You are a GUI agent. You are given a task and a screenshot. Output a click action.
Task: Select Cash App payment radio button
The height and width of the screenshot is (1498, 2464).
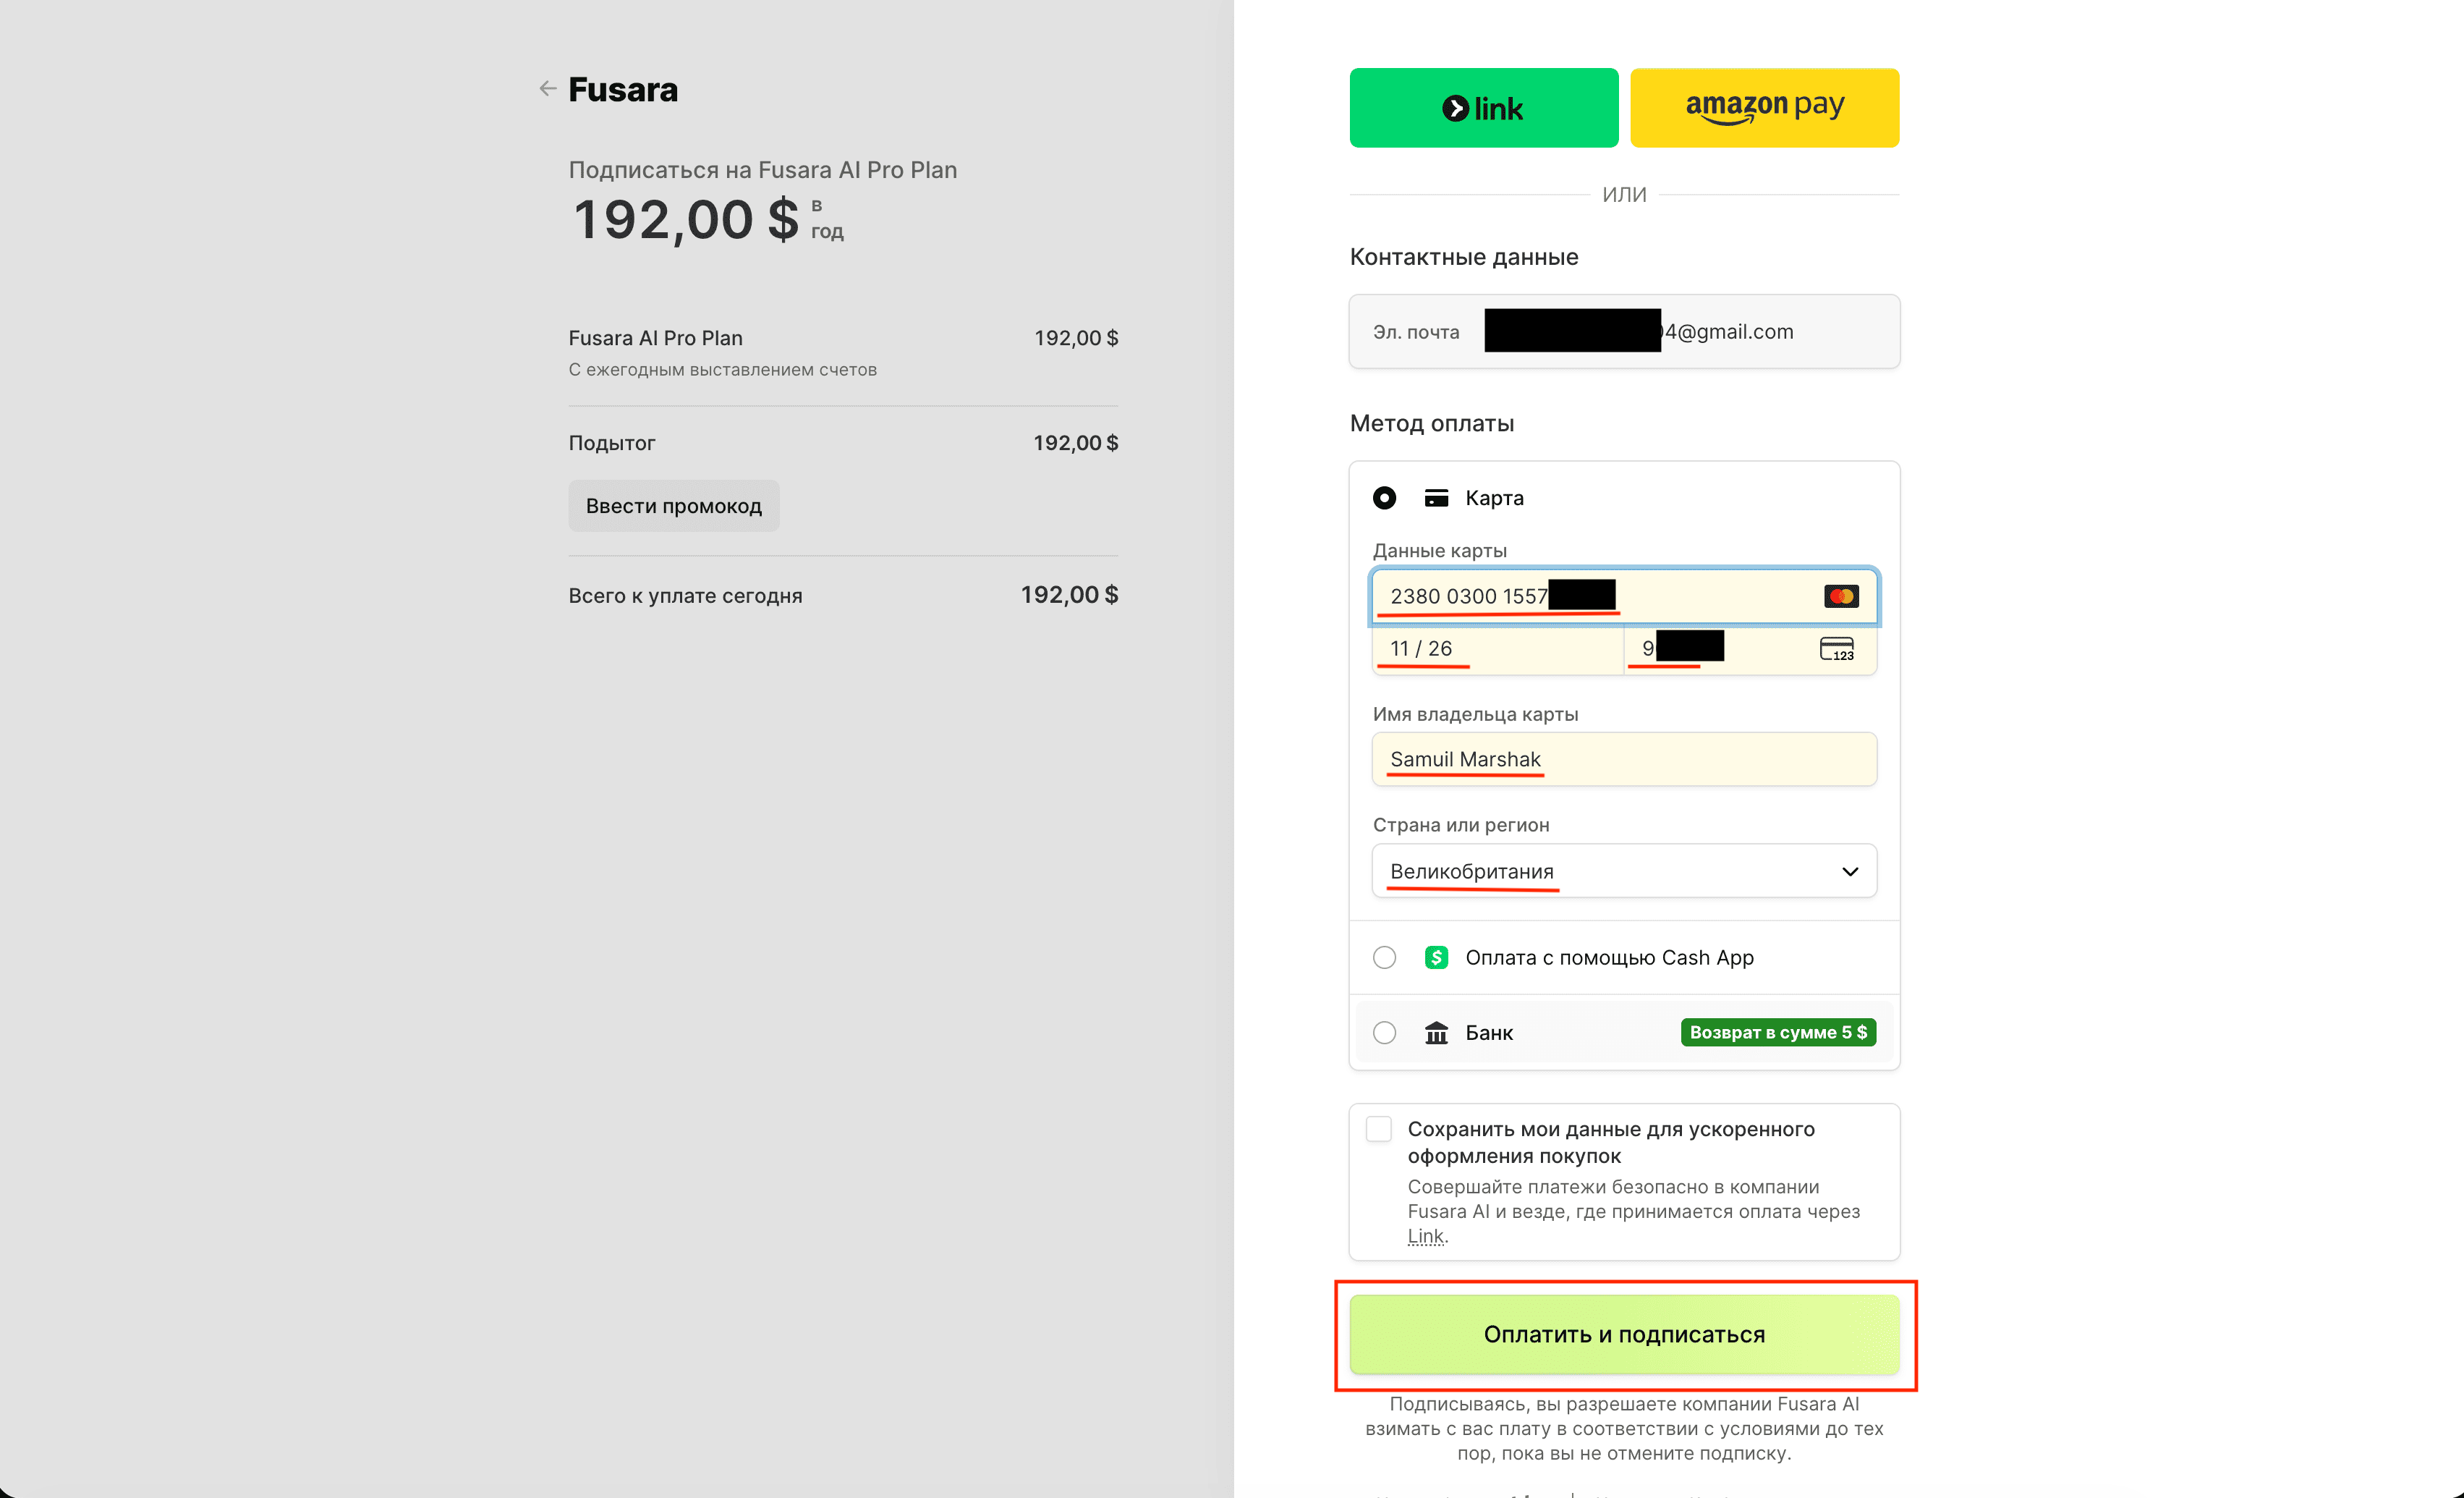point(1384,957)
